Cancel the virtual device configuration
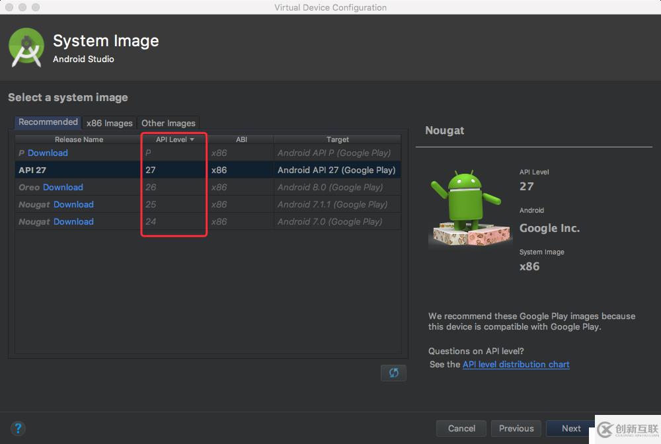Viewport: 661px width, 444px height. pos(461,428)
